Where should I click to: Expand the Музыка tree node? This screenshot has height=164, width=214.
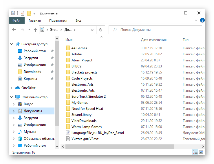(14, 132)
